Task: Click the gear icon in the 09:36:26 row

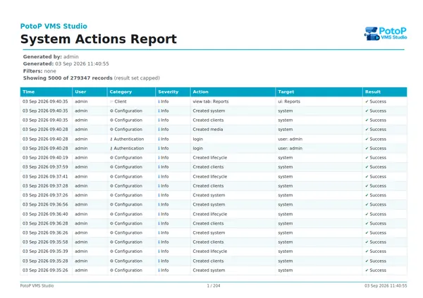Action: 111,232
